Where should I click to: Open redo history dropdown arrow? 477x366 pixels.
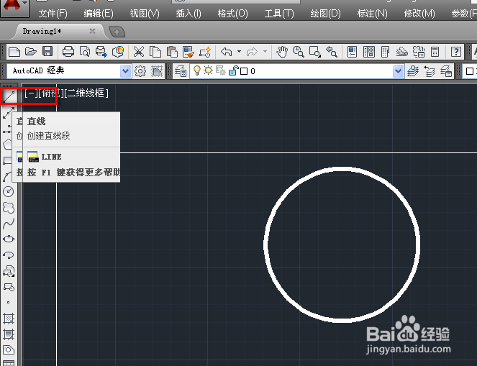click(265, 52)
